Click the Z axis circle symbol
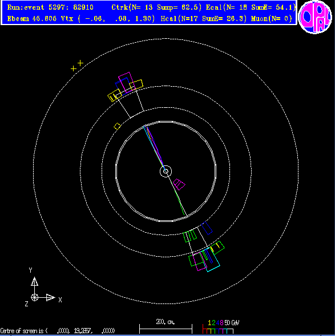335x336 pixels. [34, 297]
